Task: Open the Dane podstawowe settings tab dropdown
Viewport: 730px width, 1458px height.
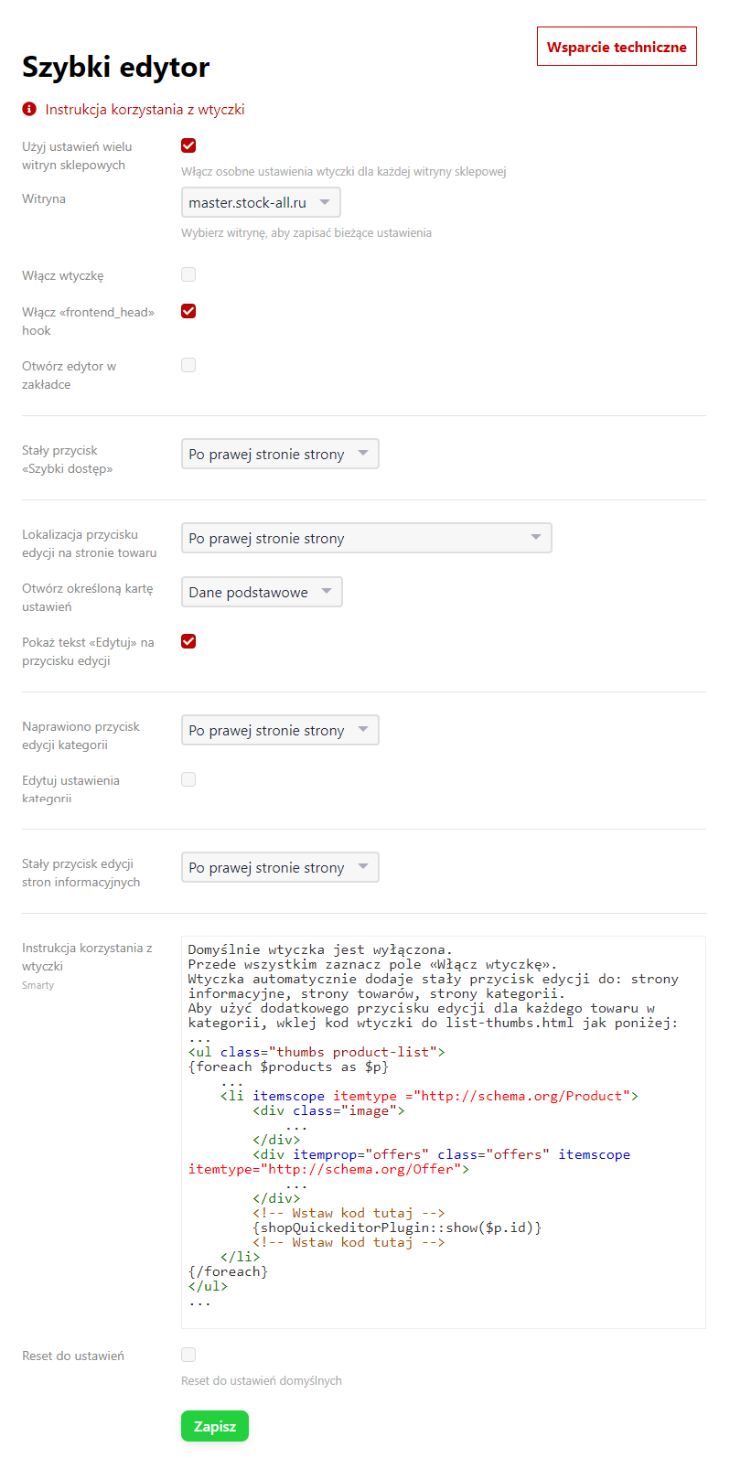Action: [x=262, y=592]
